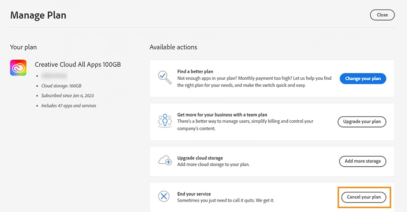The height and width of the screenshot is (212, 407).
Task: Click the Includes 47 apps and services line
Action: (69, 106)
